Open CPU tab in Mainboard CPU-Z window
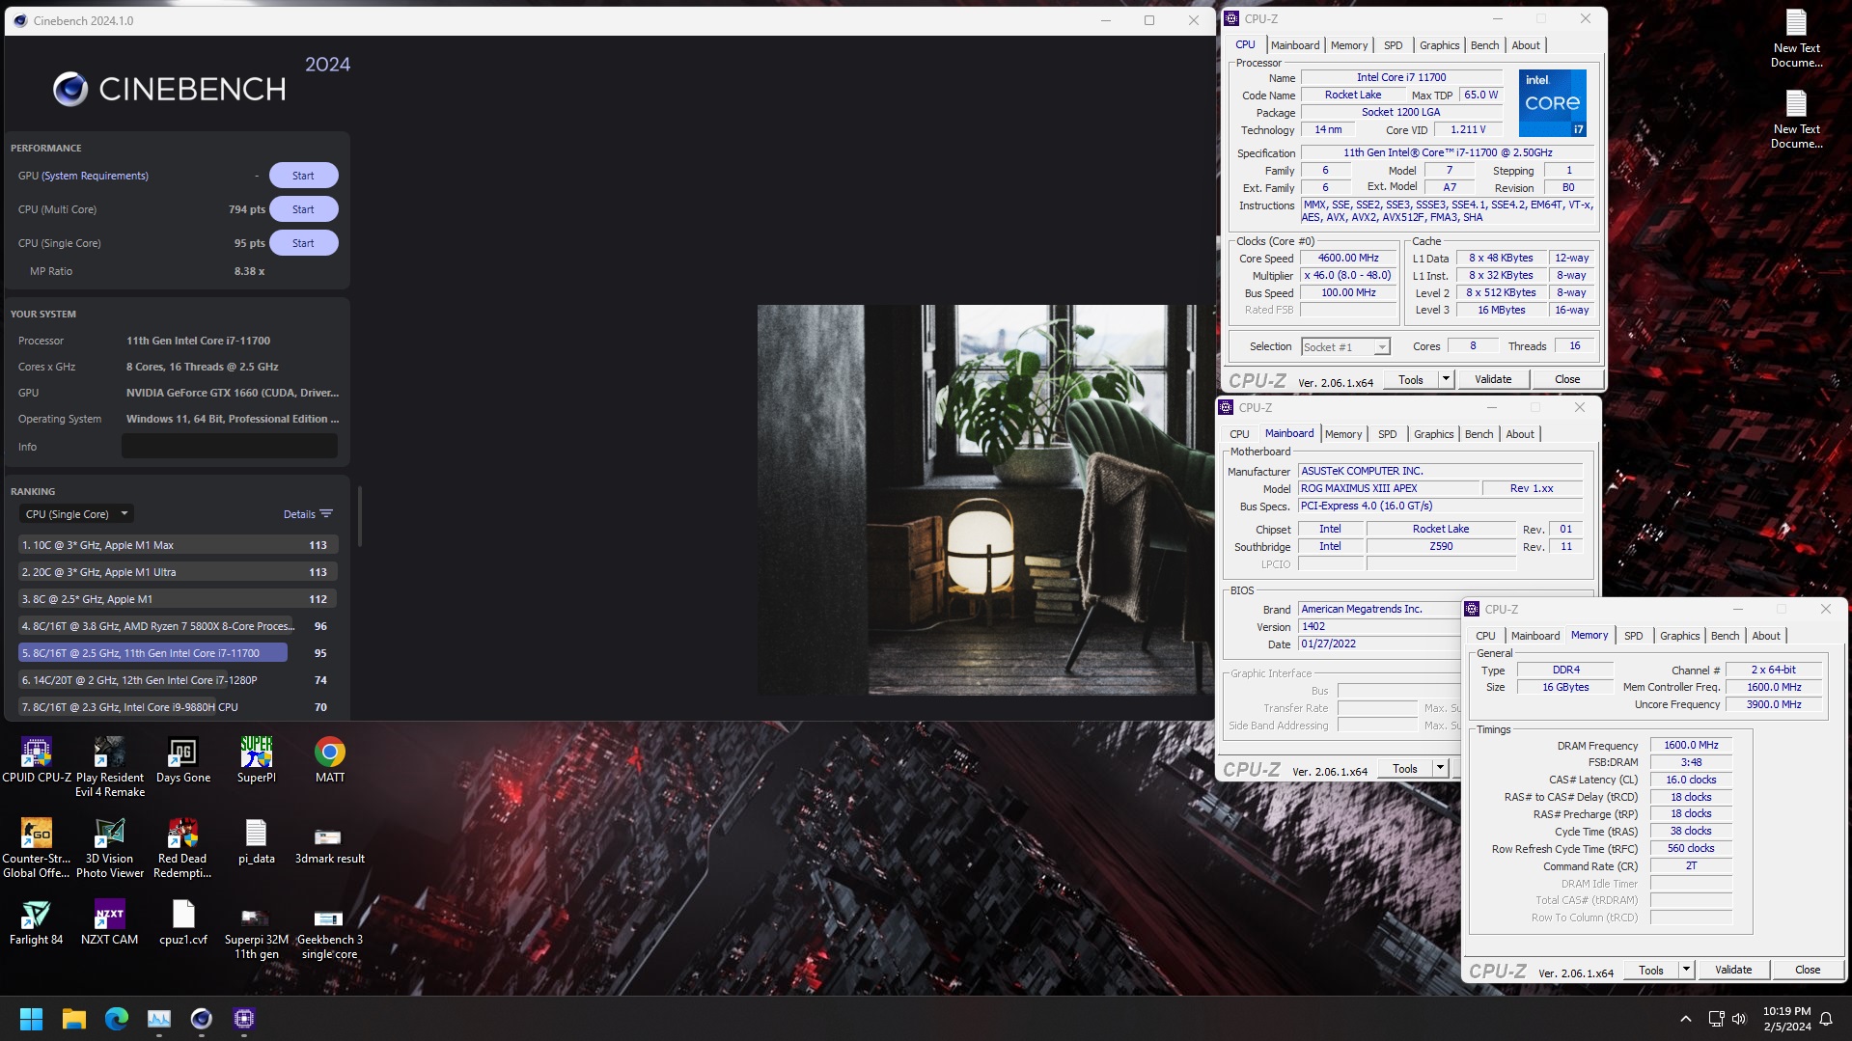 [x=1239, y=434]
